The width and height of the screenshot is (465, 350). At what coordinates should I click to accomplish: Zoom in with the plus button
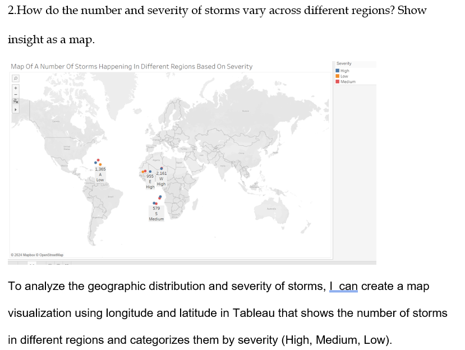(16, 87)
